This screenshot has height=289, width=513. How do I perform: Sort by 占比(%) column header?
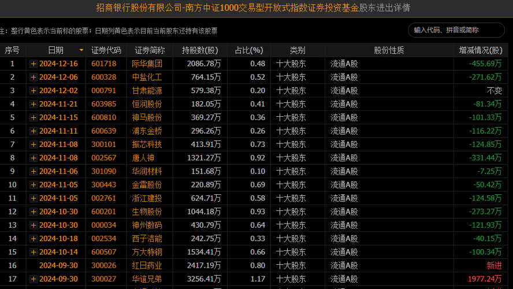pyautogui.click(x=248, y=50)
